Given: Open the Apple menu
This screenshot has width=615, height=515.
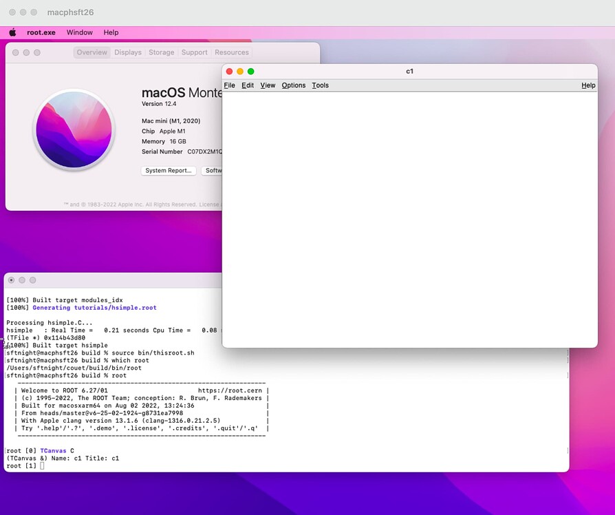Looking at the screenshot, I should point(12,32).
